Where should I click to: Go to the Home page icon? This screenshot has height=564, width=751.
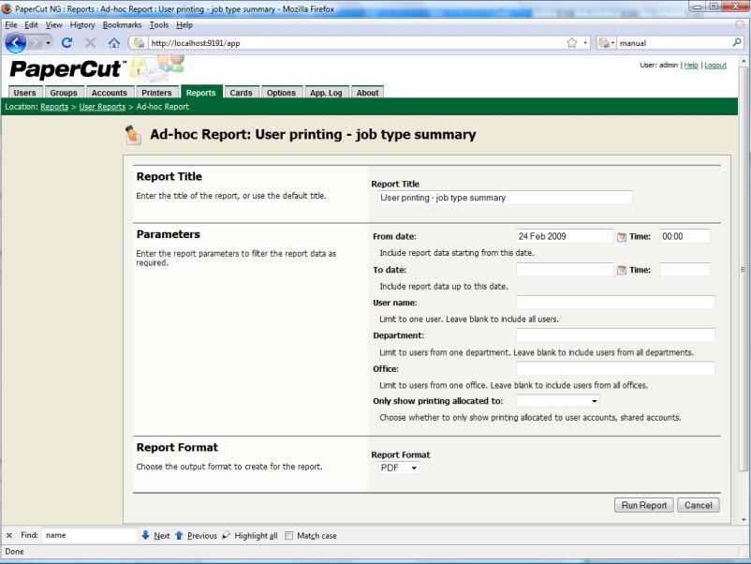point(113,43)
